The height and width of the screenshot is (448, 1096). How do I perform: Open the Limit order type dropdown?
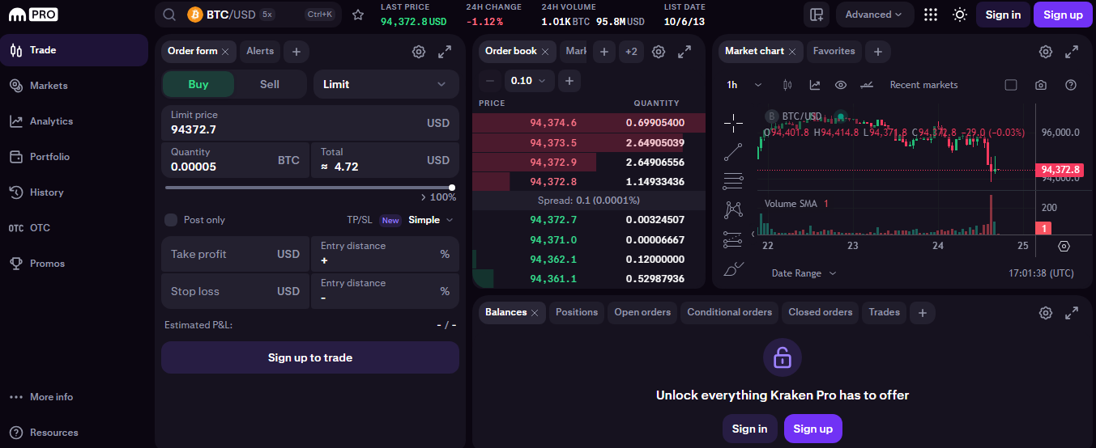[386, 84]
